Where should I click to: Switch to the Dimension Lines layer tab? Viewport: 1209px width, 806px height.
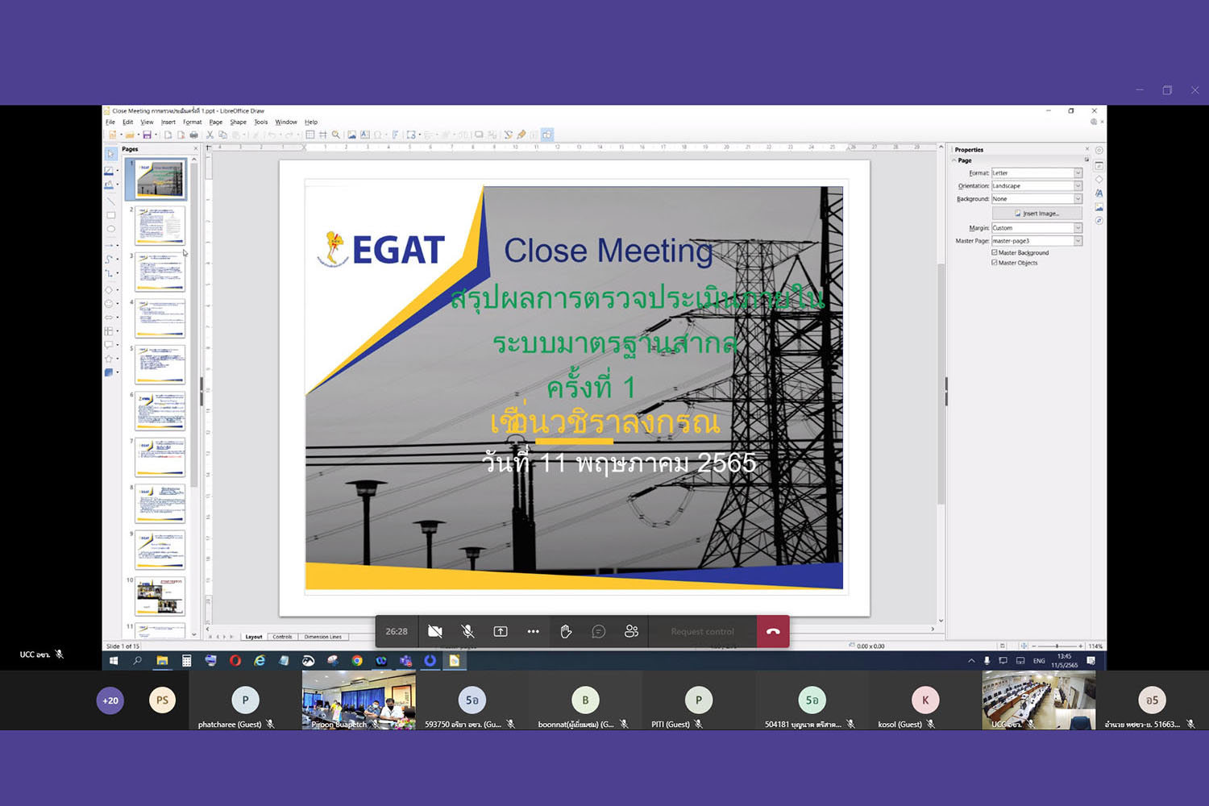[x=322, y=637]
